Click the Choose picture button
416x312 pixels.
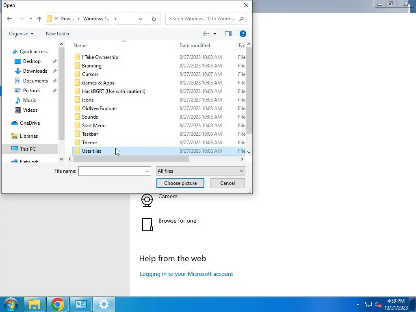(x=180, y=183)
